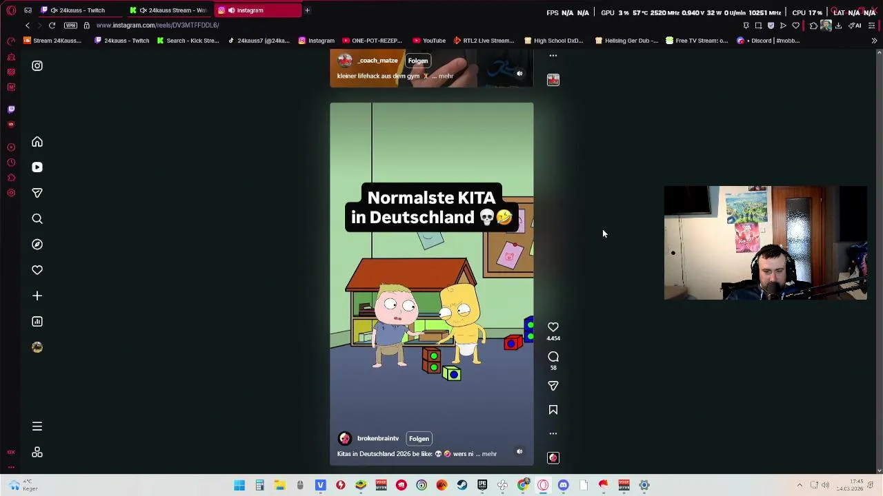
Task: Add page to bookmarks with heart icon
Action: [795, 25]
